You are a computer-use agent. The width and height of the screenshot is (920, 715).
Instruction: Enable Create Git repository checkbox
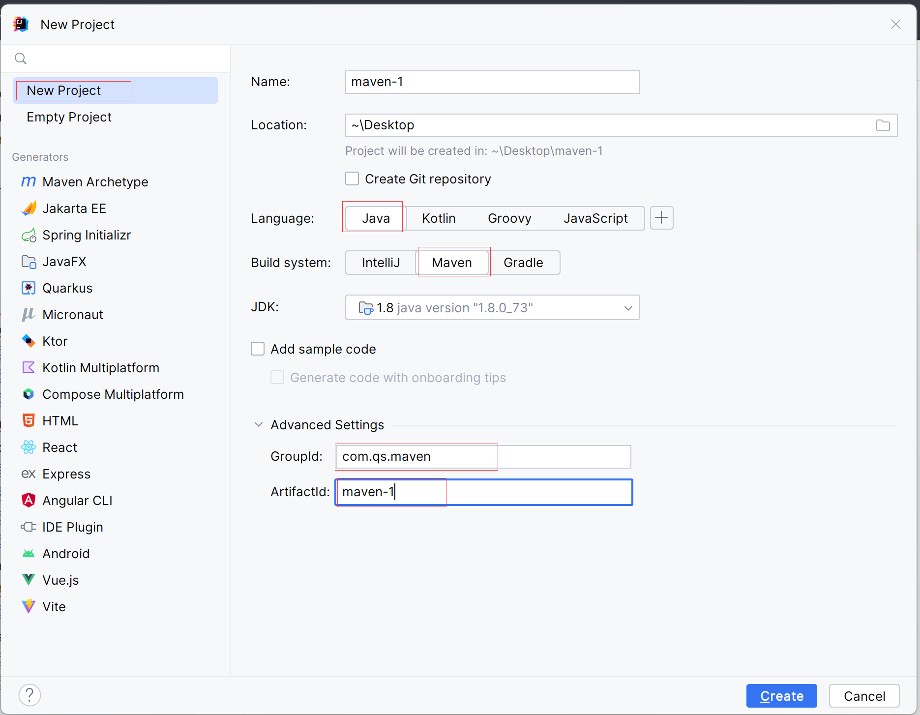coord(352,179)
